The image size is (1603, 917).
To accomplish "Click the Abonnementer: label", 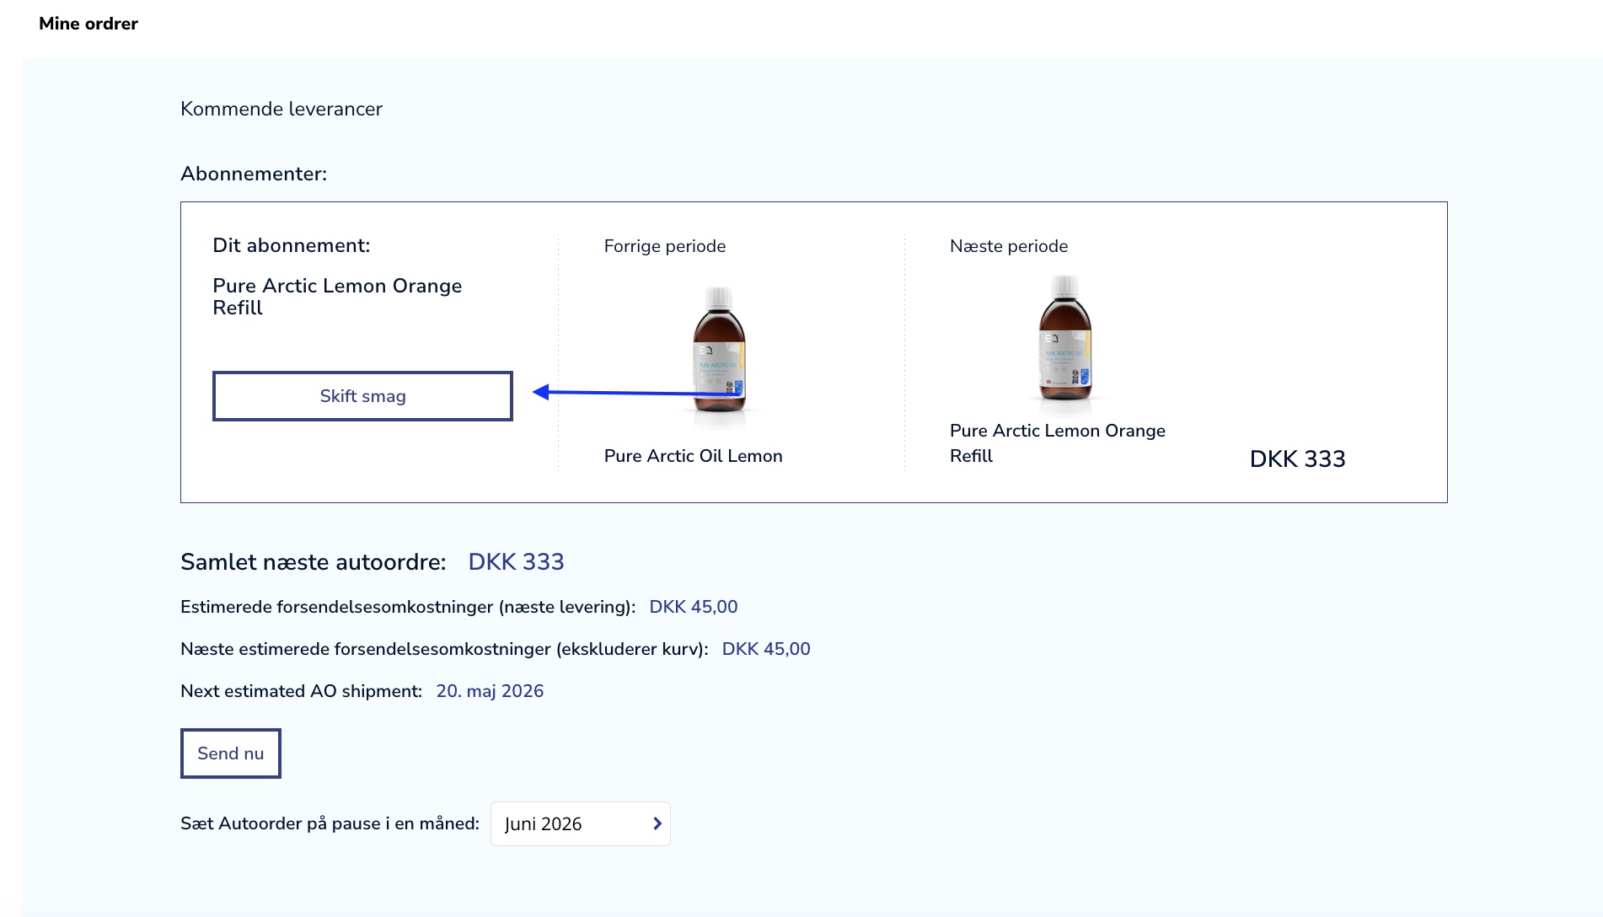I will (254, 174).
